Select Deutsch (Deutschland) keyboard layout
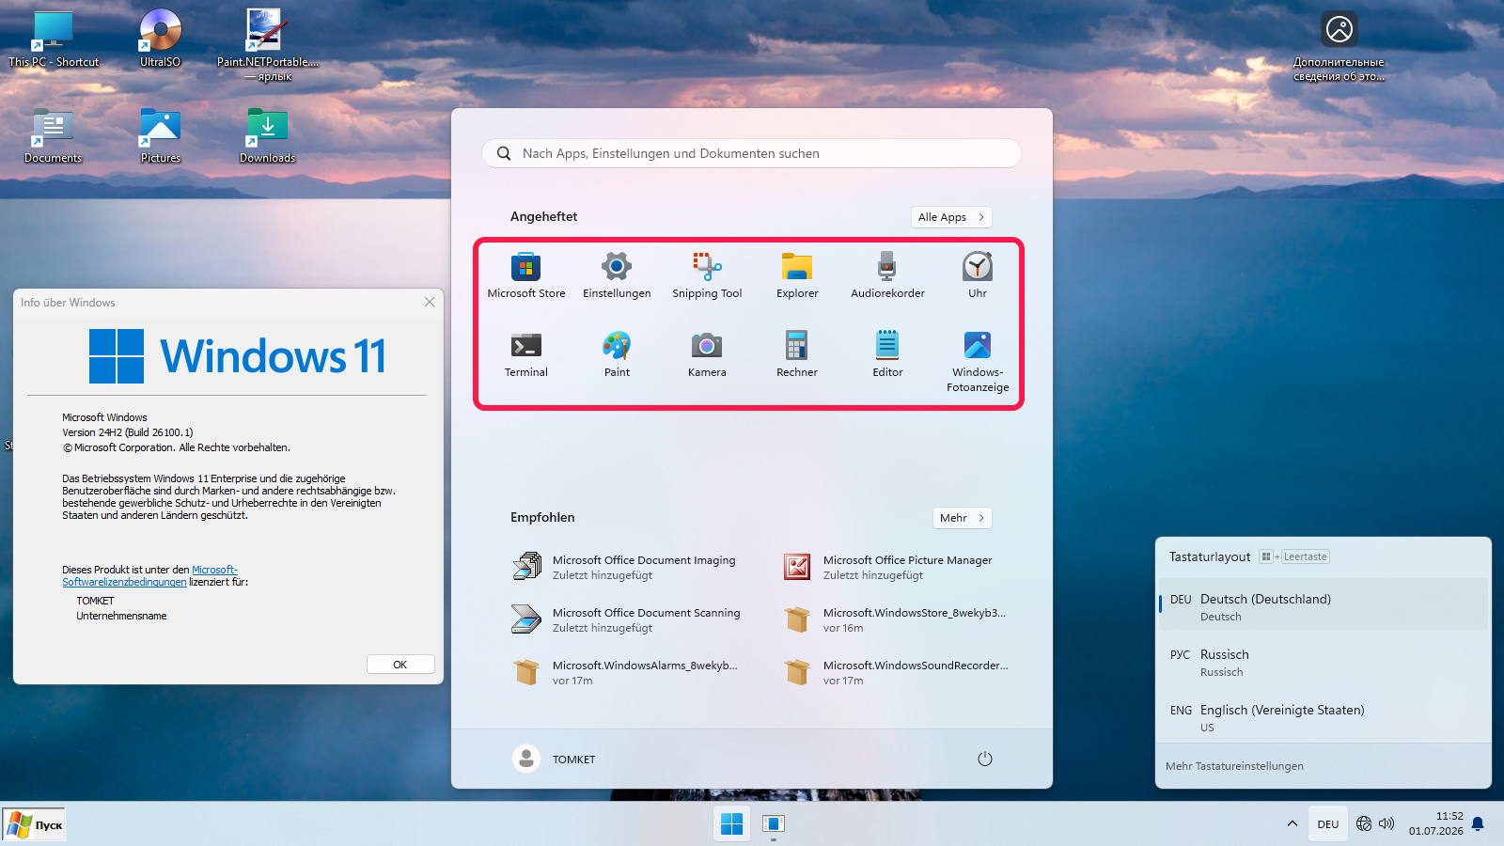This screenshot has height=846, width=1504. coord(1324,607)
